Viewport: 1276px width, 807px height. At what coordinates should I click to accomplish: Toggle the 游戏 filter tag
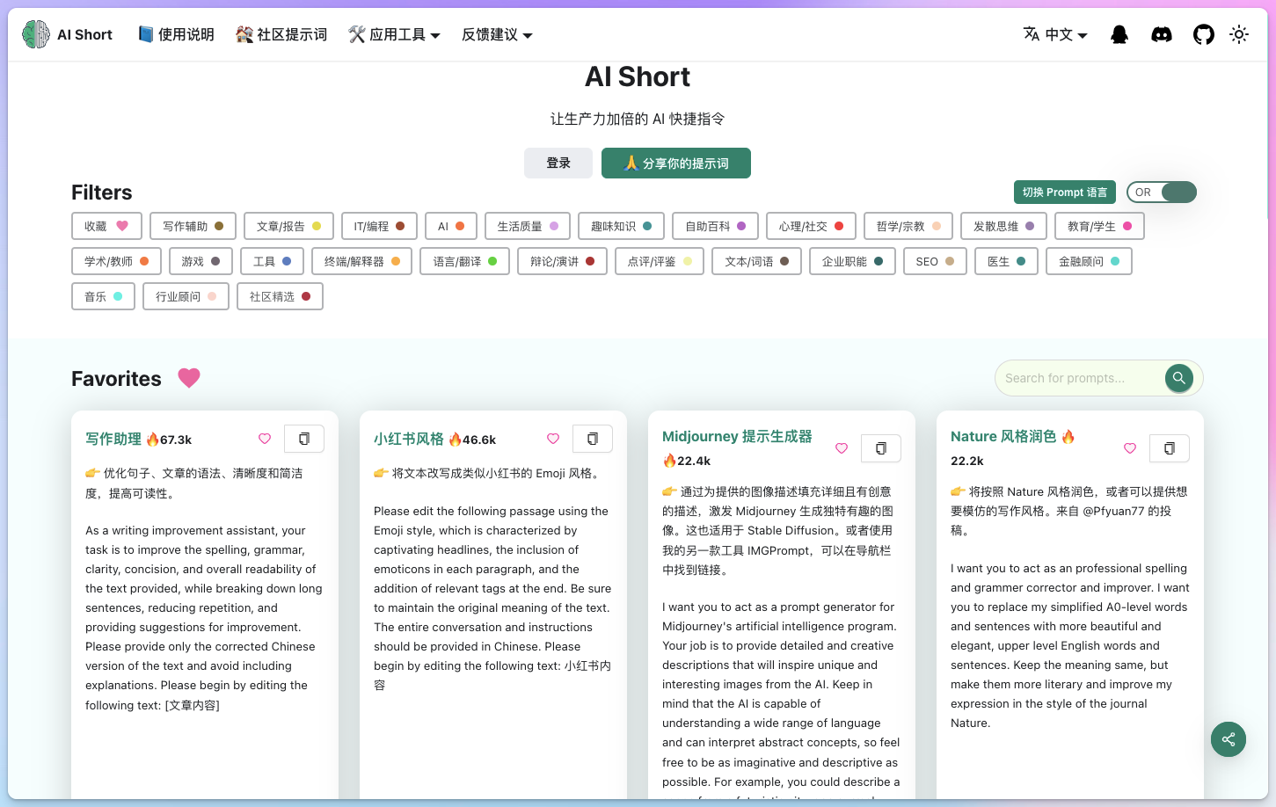point(201,261)
